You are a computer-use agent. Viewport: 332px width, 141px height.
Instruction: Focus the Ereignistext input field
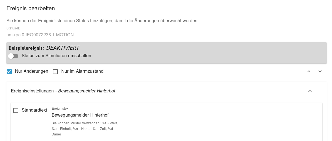[x=86, y=115]
